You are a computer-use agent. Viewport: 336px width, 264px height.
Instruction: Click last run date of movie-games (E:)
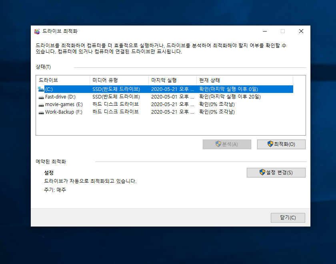172,104
